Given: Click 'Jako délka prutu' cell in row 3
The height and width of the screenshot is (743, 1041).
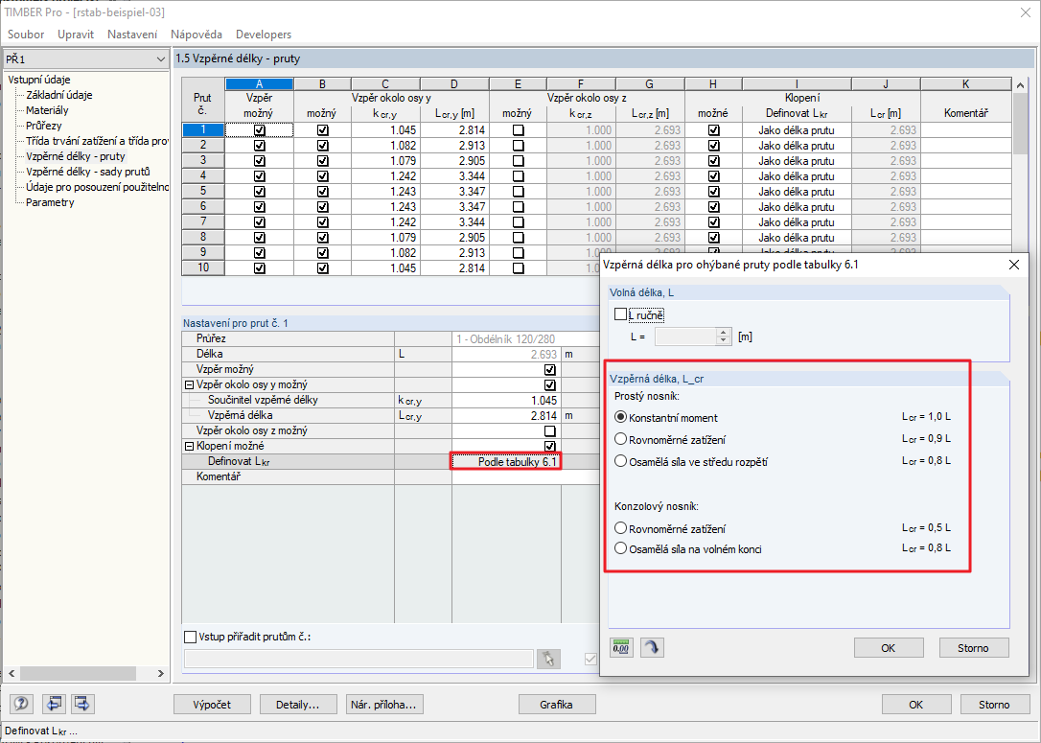Looking at the screenshot, I should point(797,161).
